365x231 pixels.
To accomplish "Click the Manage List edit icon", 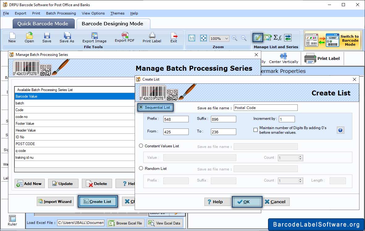I will point(258,37).
